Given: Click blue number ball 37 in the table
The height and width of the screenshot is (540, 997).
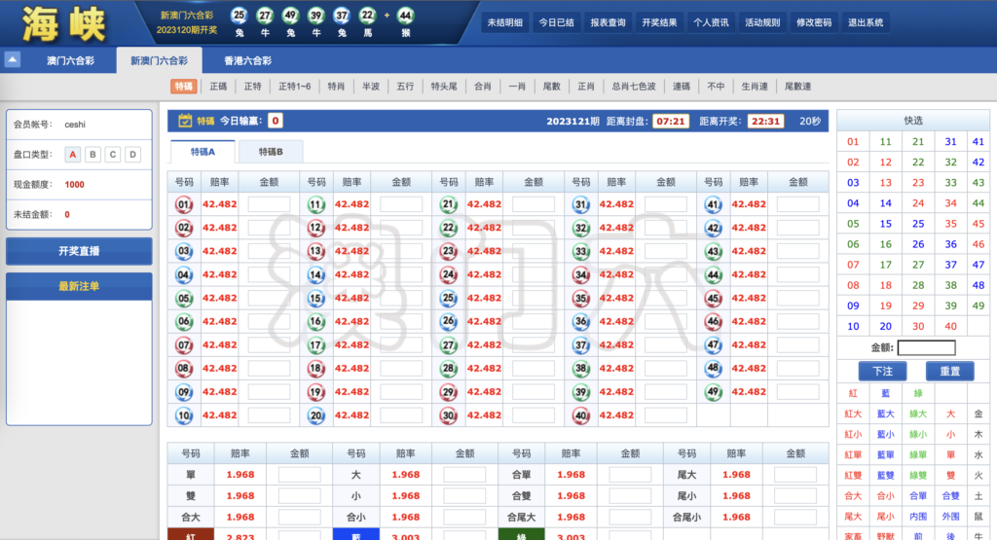Looking at the screenshot, I should pyautogui.click(x=580, y=345).
